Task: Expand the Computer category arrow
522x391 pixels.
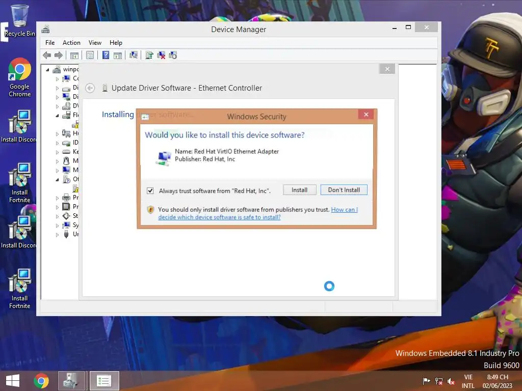Action: 57,79
